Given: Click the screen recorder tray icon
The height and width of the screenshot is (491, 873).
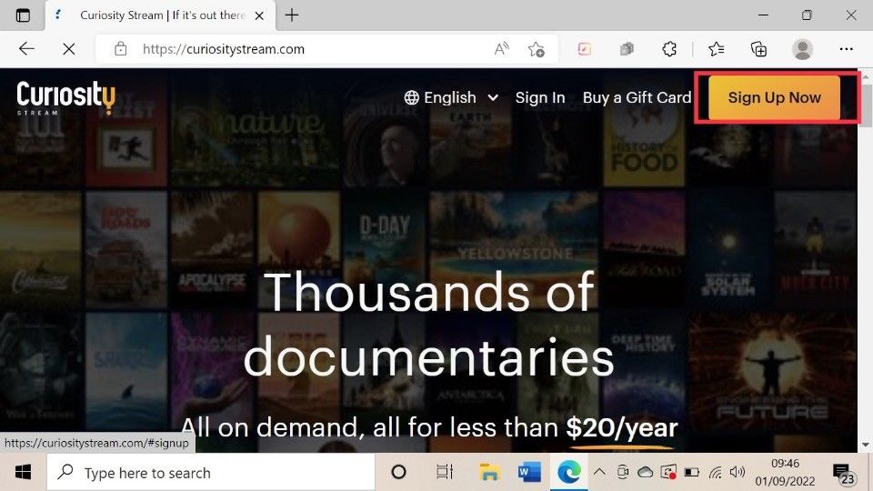Looking at the screenshot, I should tap(668, 473).
